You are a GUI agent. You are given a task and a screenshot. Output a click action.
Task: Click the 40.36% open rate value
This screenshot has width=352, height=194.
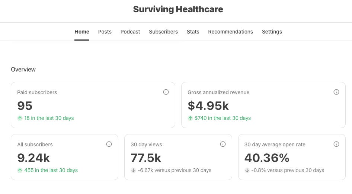point(267,158)
